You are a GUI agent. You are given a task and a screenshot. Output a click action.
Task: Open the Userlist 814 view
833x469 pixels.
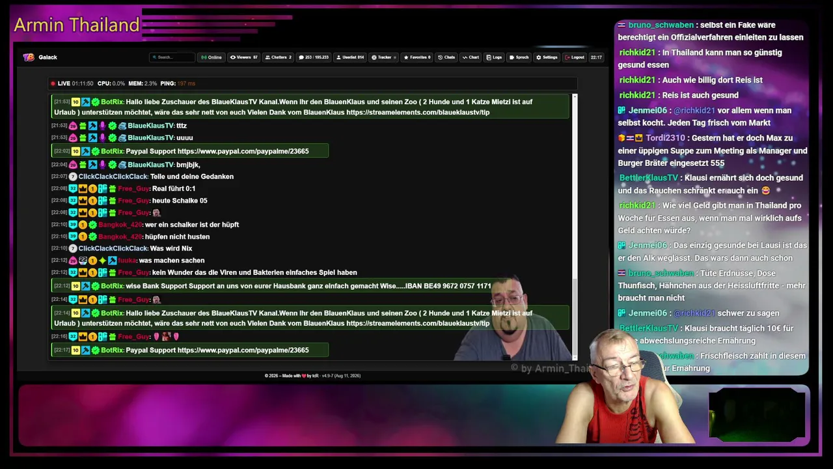point(350,57)
